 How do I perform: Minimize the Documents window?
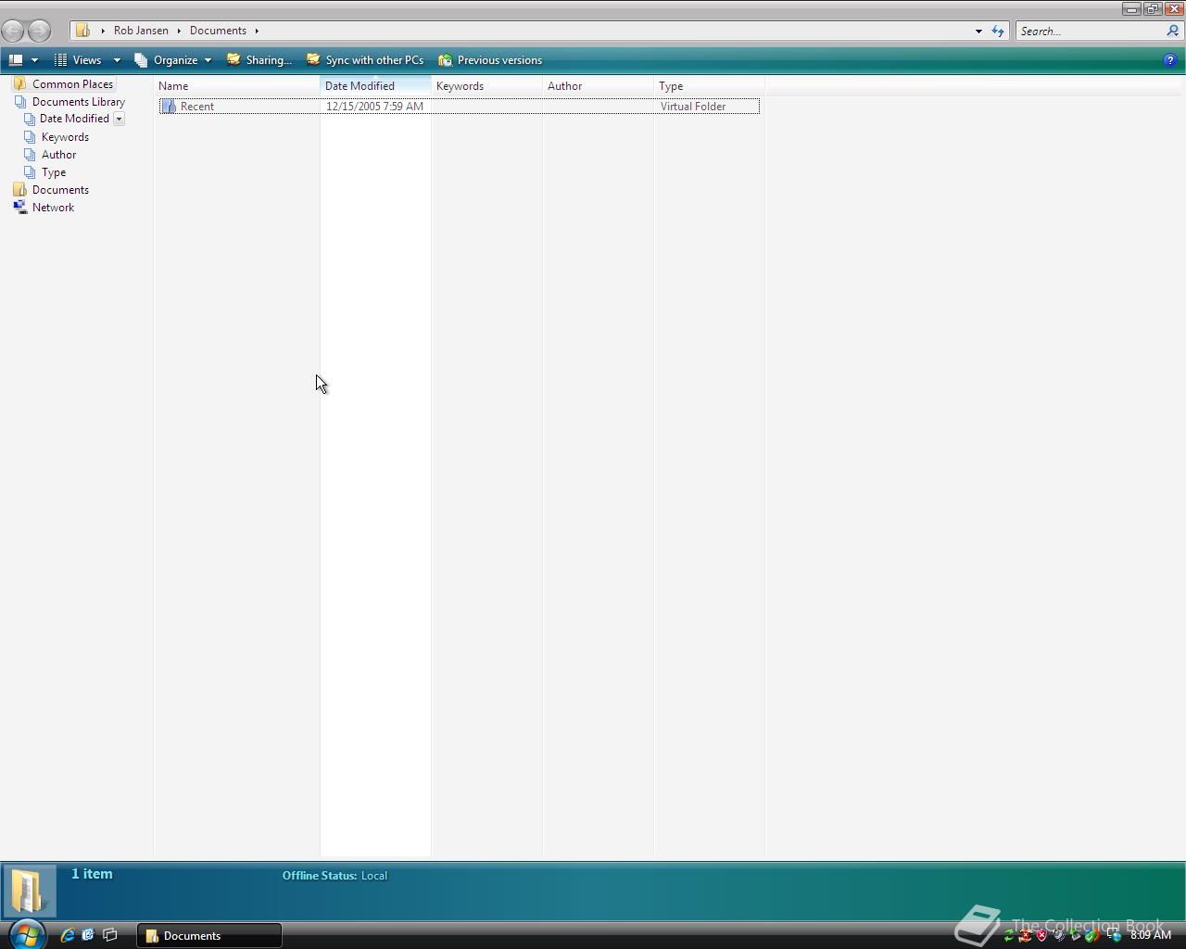pyautogui.click(x=1131, y=8)
